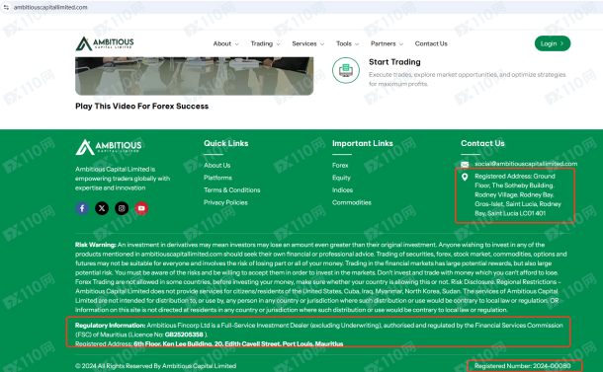Click the site info icon in the address bar
The width and height of the screenshot is (603, 372).
coord(6,7)
